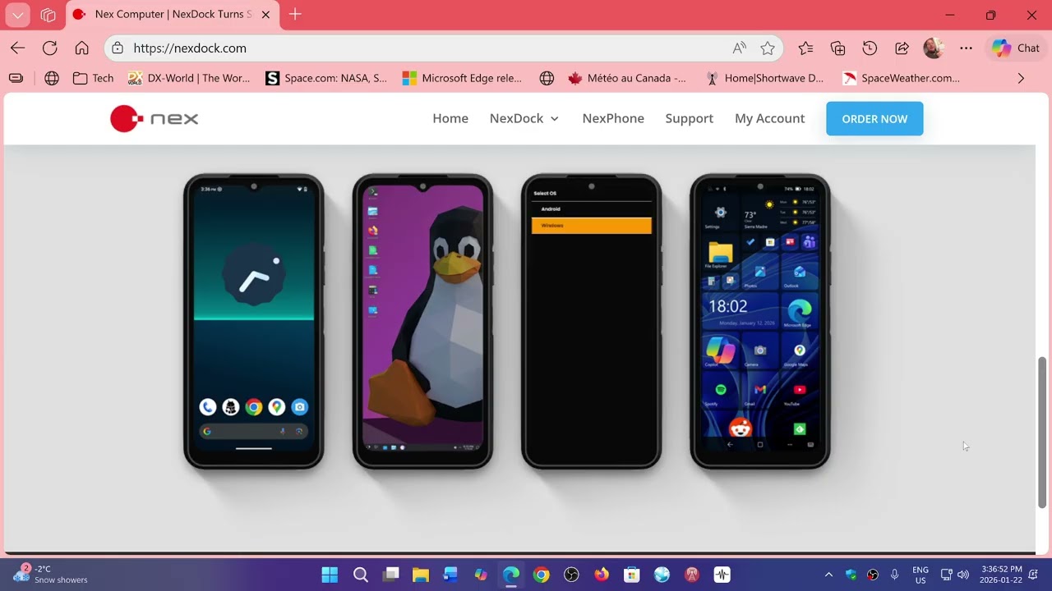Open Microsoft Edge release bookmark
This screenshot has width=1052, height=591.
tap(462, 79)
